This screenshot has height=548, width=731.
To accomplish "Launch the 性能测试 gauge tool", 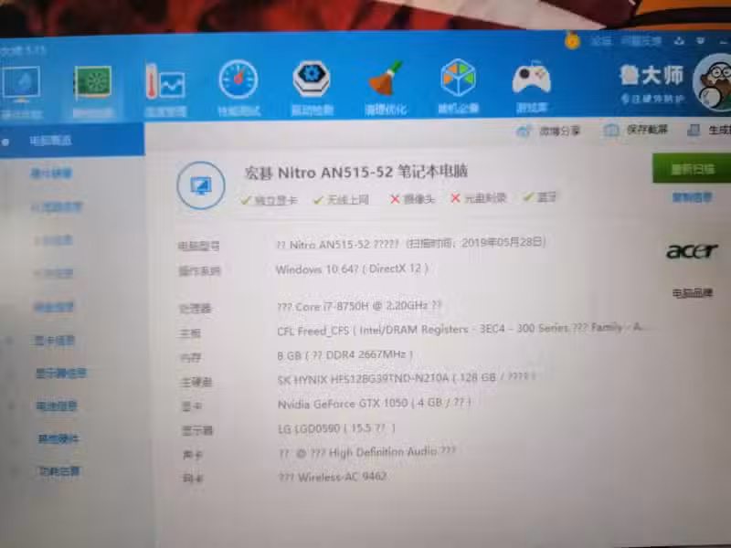I will pyautogui.click(x=238, y=79).
